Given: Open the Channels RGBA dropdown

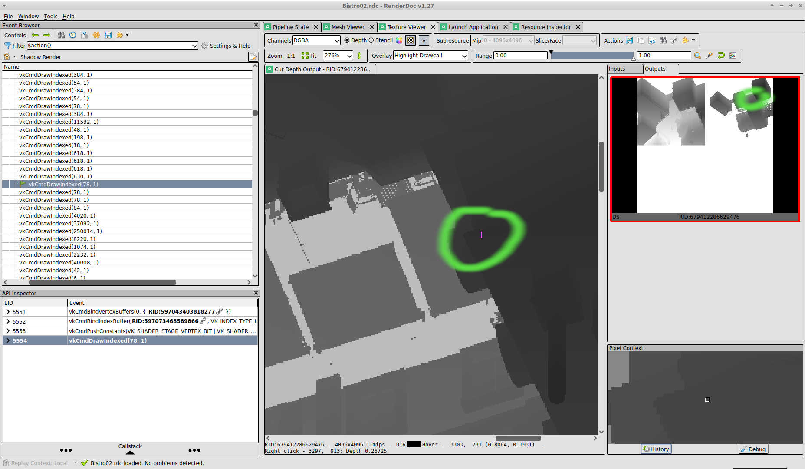Looking at the screenshot, I should coord(316,40).
